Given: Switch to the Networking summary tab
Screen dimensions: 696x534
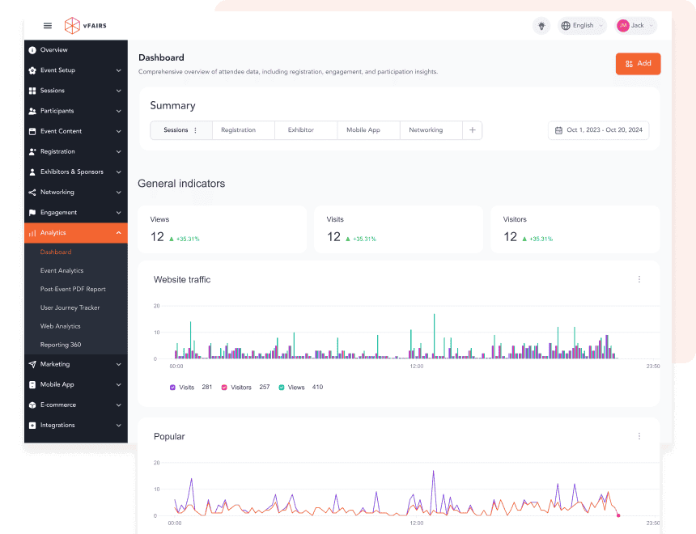Looking at the screenshot, I should pyautogui.click(x=431, y=130).
